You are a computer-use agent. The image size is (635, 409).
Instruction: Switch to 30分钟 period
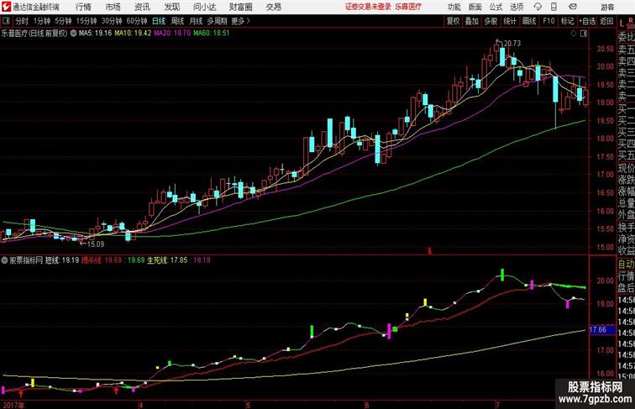pyautogui.click(x=112, y=21)
